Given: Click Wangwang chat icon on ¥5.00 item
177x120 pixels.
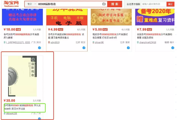Looking at the screenshot, I should point(128,48).
